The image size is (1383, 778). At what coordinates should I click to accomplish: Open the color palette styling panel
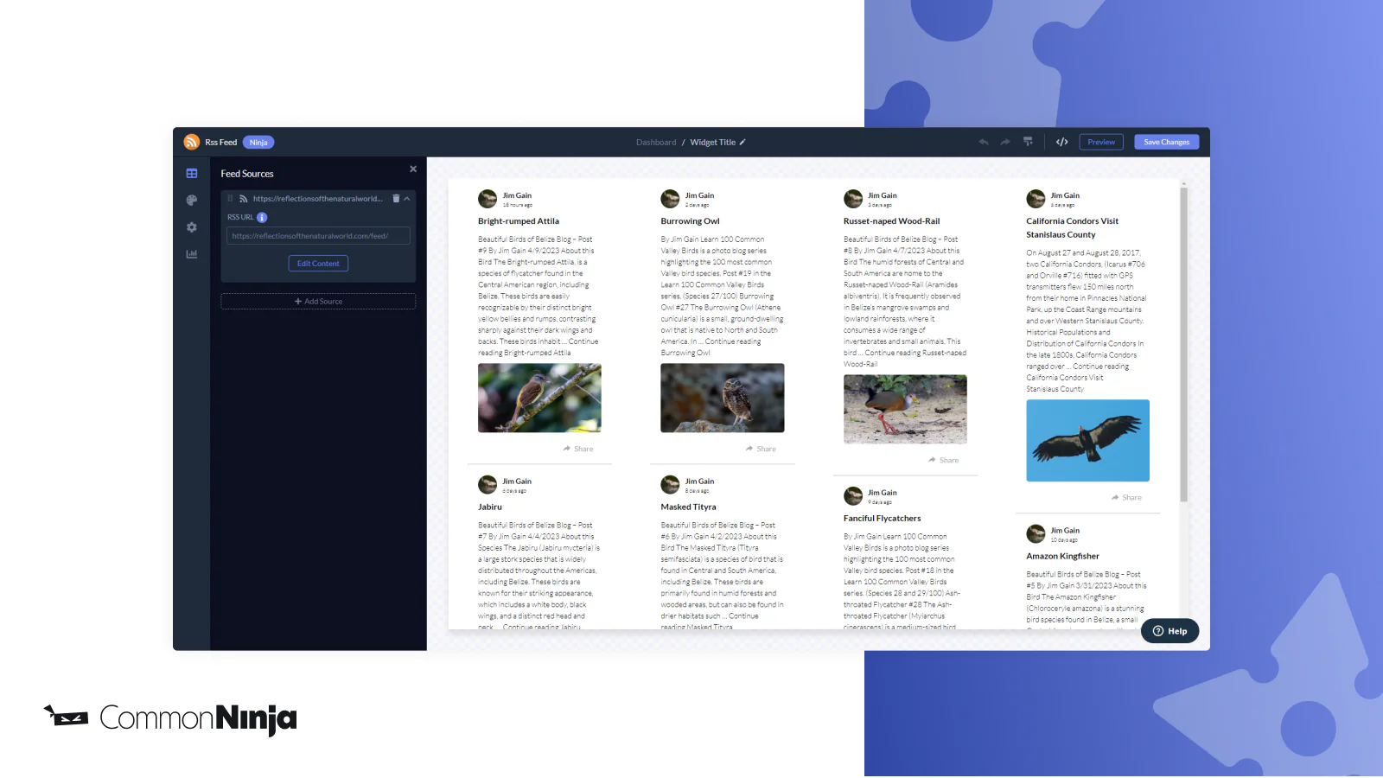[192, 200]
